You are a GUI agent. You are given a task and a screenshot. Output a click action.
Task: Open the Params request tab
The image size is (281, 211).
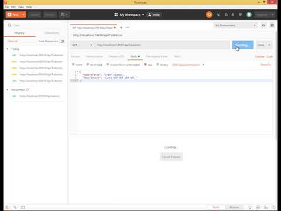pyautogui.click(x=76, y=56)
